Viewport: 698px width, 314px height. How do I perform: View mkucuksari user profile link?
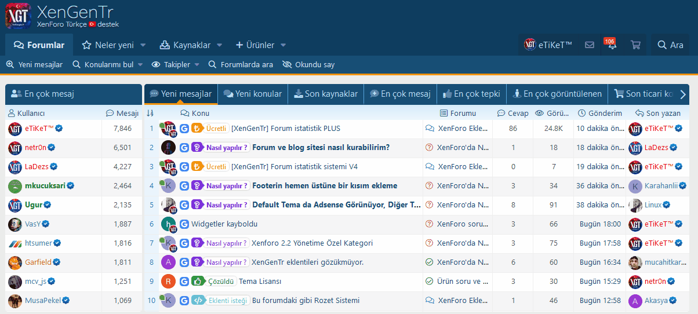45,186
